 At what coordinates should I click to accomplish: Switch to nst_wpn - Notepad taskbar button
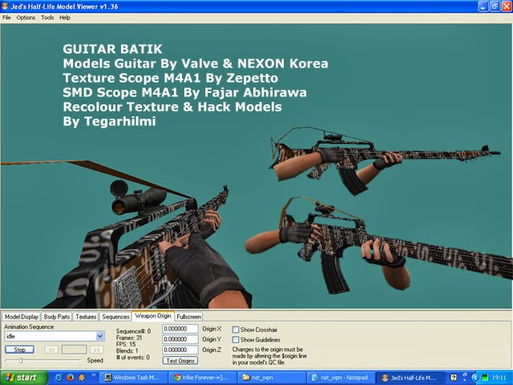(x=341, y=378)
